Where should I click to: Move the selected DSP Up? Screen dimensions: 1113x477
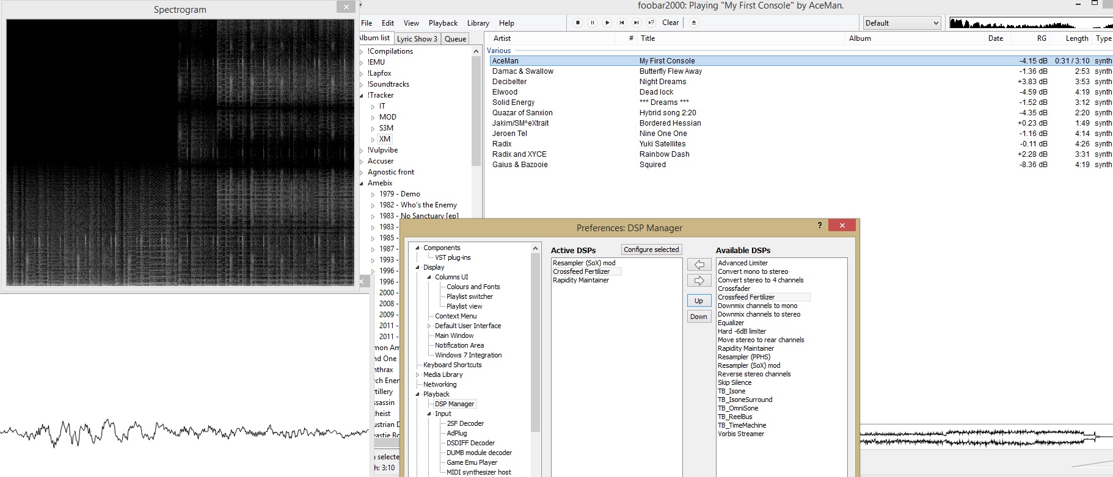[x=699, y=301]
